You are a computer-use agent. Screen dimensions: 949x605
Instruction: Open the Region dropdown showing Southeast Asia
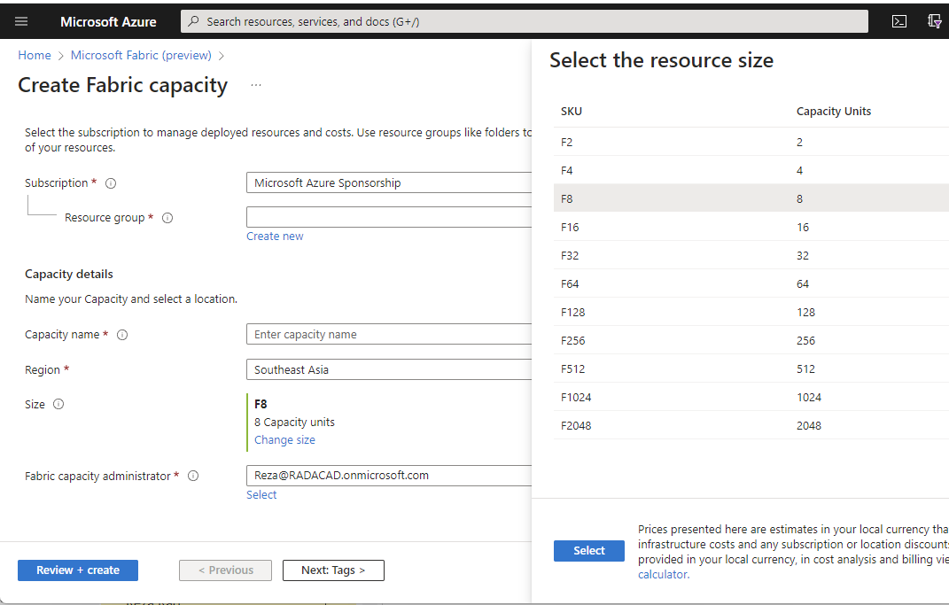click(x=388, y=369)
